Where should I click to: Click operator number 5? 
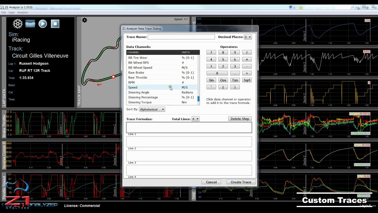[x=223, y=59]
